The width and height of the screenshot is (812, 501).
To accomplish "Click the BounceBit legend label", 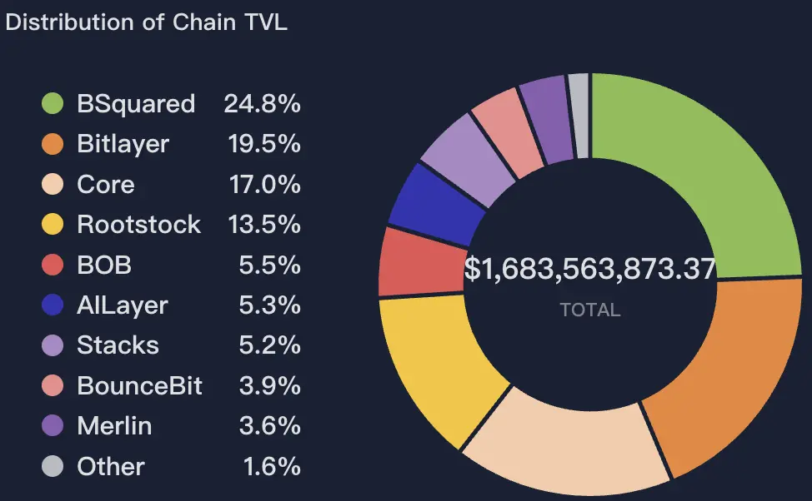I will [139, 386].
